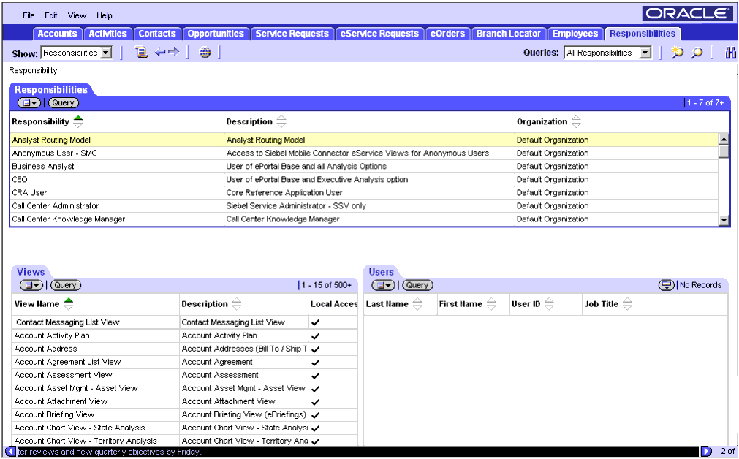Switch to the Contacts tab
The height and width of the screenshot is (459, 739).
point(157,34)
